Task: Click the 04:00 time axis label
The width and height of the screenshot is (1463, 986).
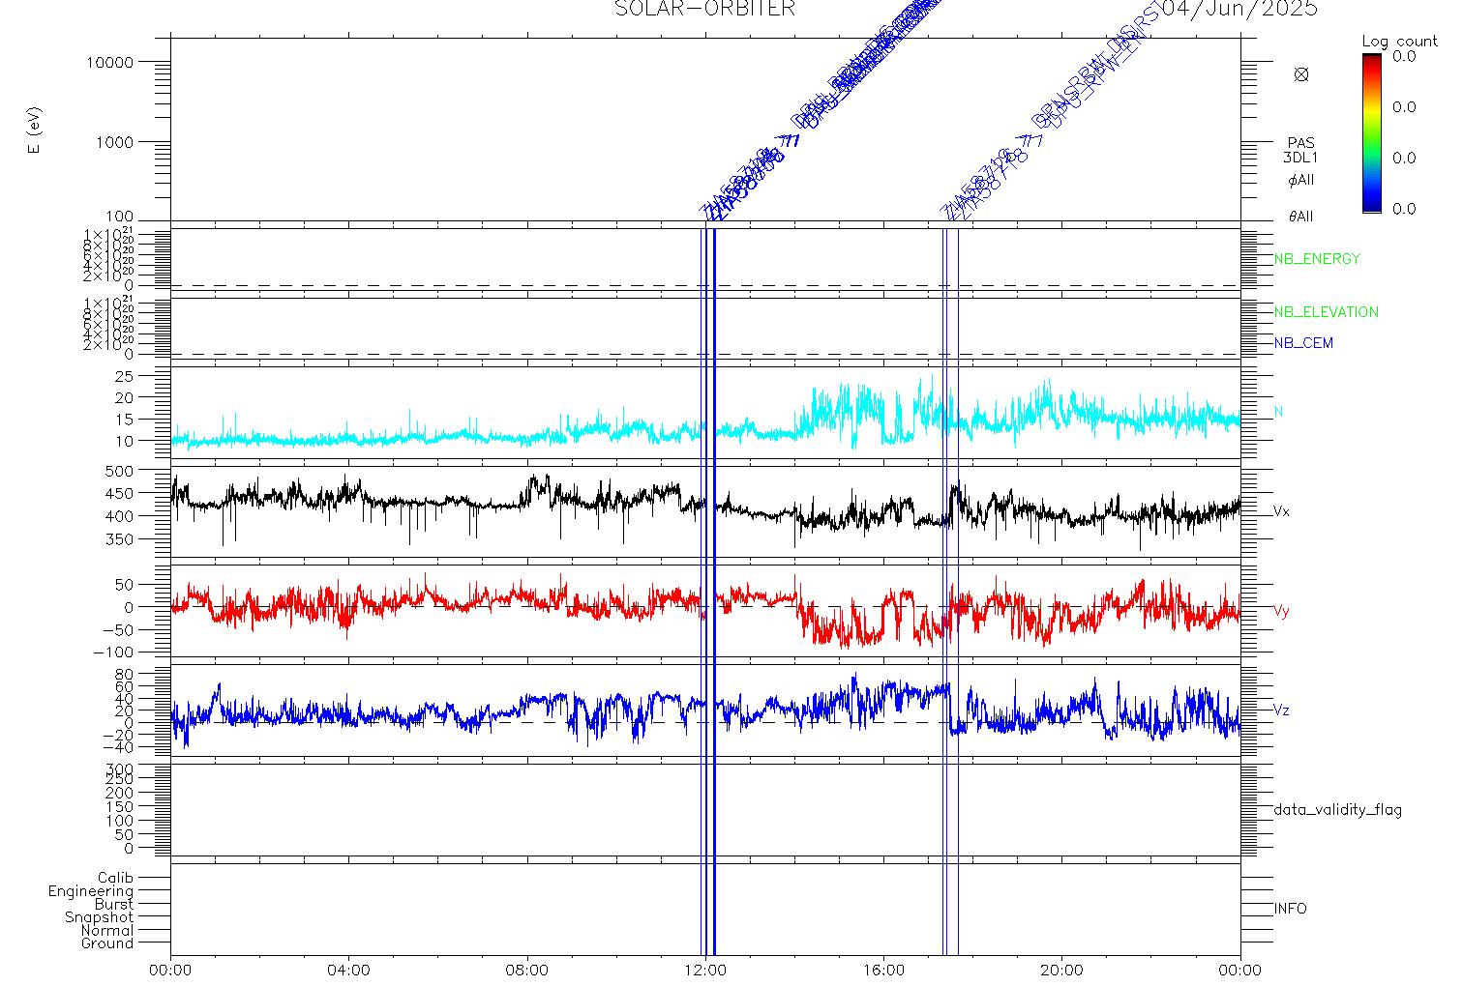Action: (349, 970)
